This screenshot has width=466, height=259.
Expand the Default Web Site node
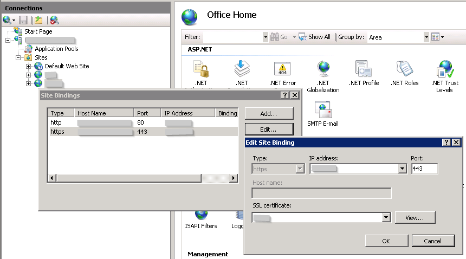(29, 66)
